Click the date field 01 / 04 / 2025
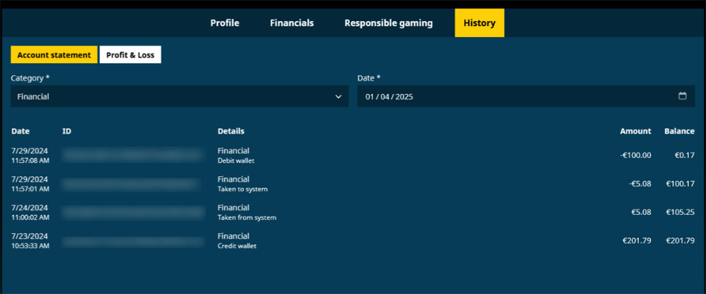This screenshot has height=294, width=706. click(x=526, y=96)
